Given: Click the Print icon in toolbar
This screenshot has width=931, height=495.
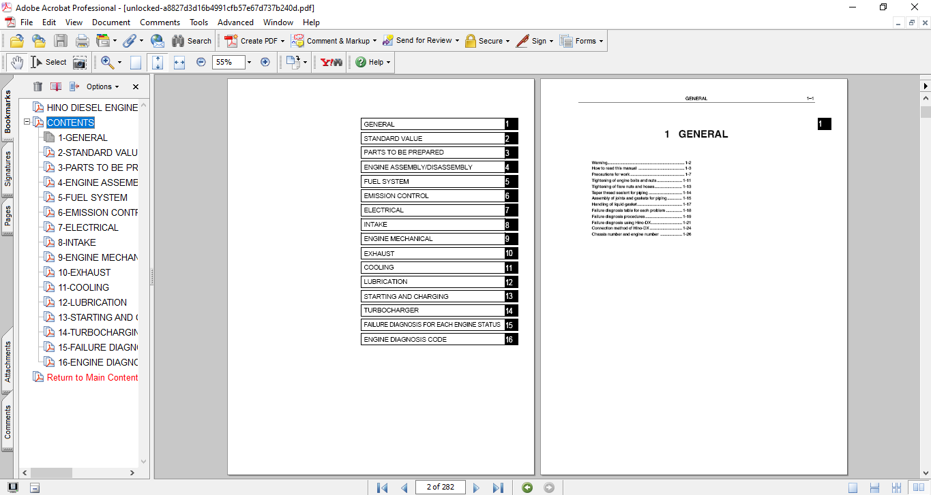Looking at the screenshot, I should coord(82,41).
